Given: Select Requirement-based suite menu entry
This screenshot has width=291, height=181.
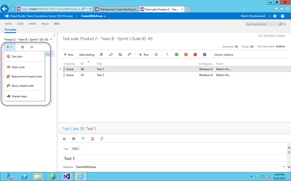Looking at the screenshot, I should click(x=24, y=76).
